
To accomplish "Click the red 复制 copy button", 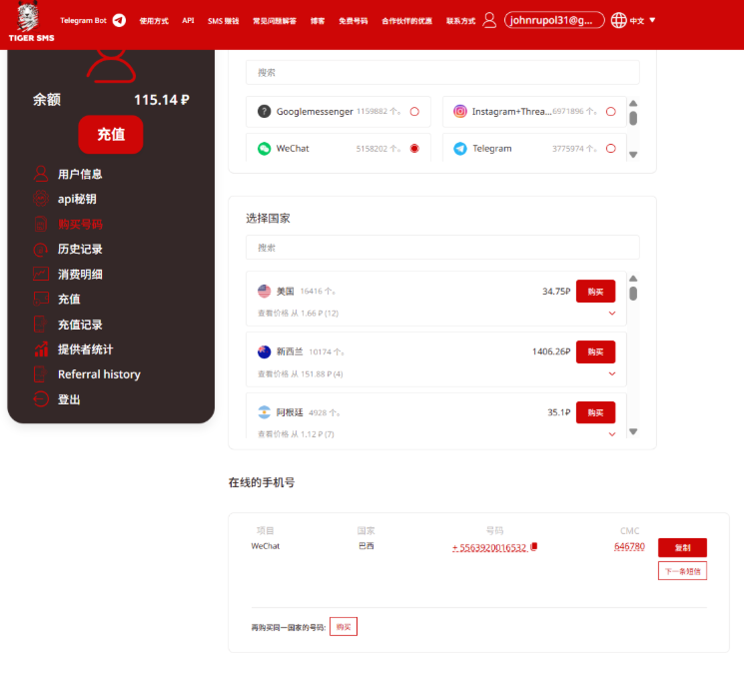I will 682,547.
